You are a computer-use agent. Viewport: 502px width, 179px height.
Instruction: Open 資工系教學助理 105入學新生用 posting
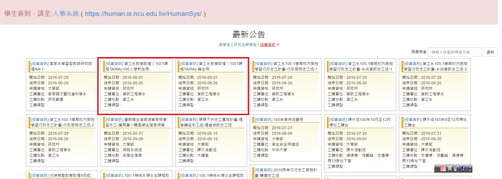pyautogui.click(x=136, y=66)
